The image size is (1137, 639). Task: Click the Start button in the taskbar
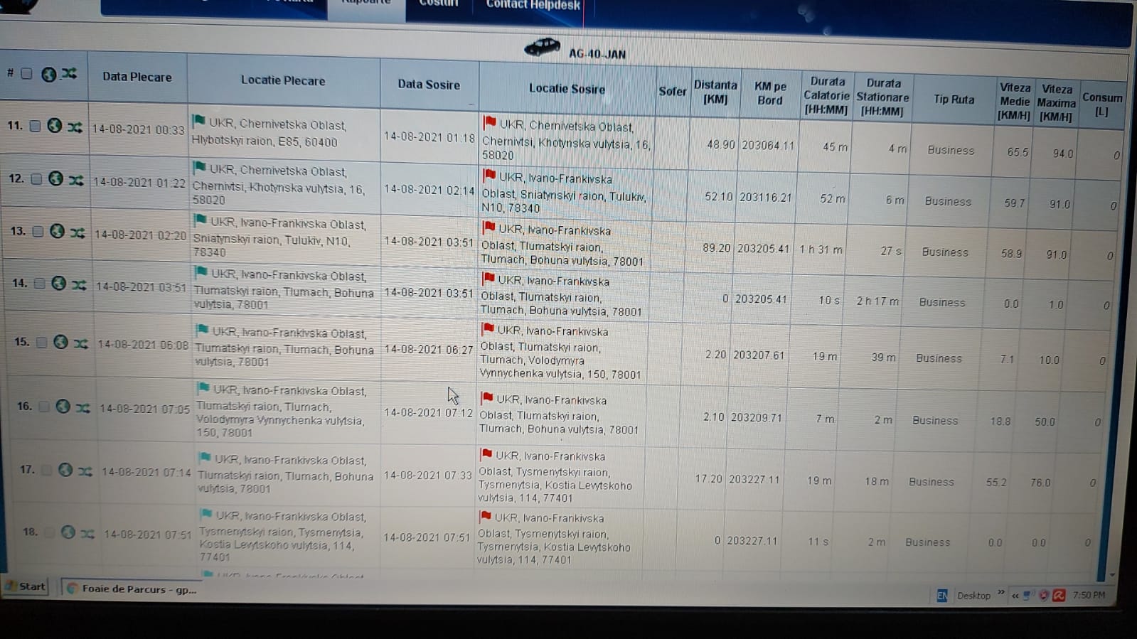[26, 586]
